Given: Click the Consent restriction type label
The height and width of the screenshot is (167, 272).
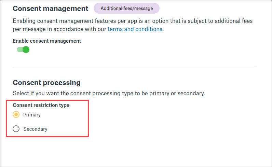Looking at the screenshot, I should [x=41, y=105].
